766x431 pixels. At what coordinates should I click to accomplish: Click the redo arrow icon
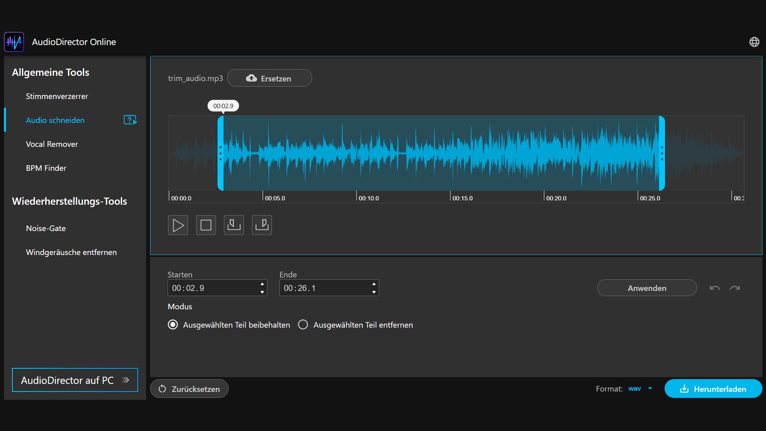pos(735,288)
